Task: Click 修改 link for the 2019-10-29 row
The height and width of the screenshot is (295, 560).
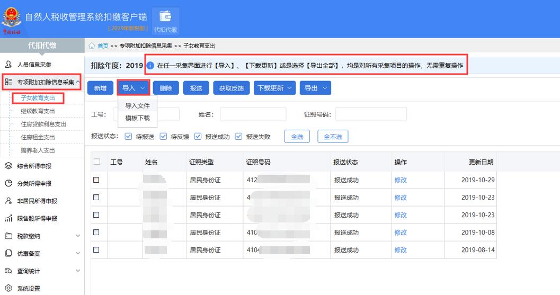Action: [x=401, y=180]
